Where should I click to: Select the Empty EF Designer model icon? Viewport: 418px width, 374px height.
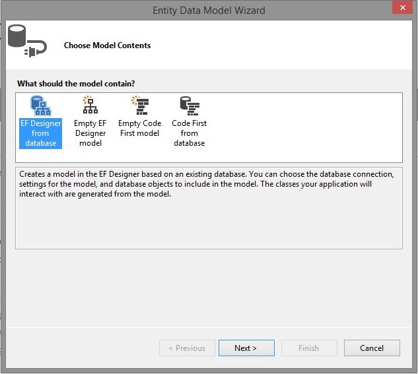90,106
